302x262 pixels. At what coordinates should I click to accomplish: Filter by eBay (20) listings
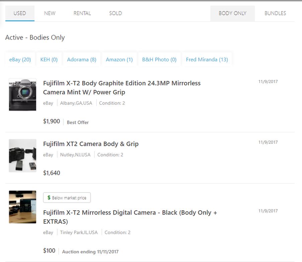[20, 60]
